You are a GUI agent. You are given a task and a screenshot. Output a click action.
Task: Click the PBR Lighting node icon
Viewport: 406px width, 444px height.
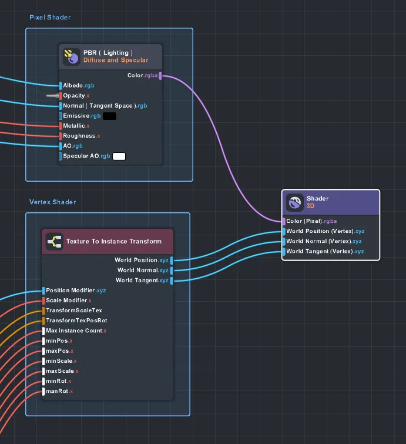(x=72, y=56)
